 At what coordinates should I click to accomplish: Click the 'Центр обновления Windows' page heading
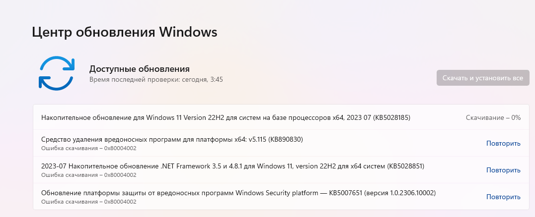coord(125,32)
